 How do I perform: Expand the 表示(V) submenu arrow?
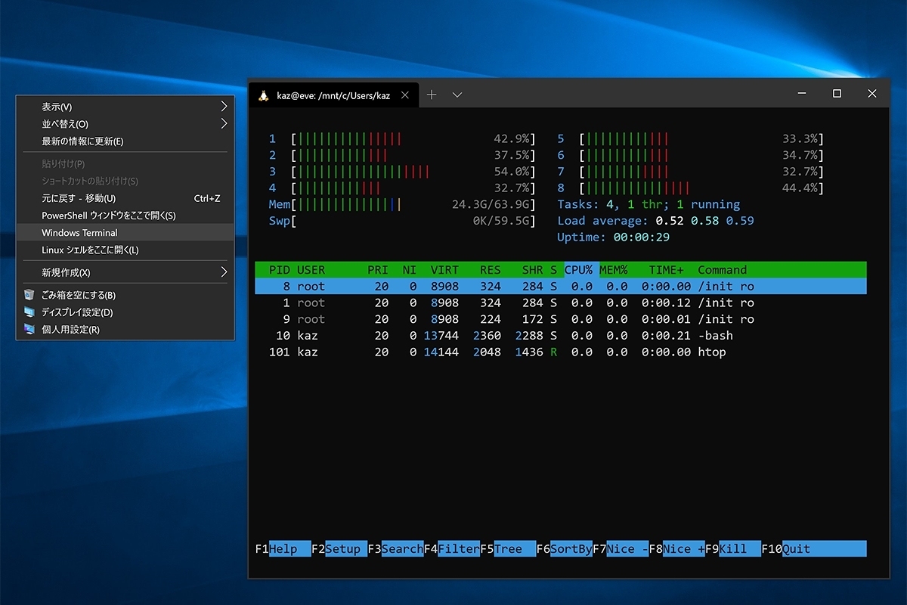[224, 107]
